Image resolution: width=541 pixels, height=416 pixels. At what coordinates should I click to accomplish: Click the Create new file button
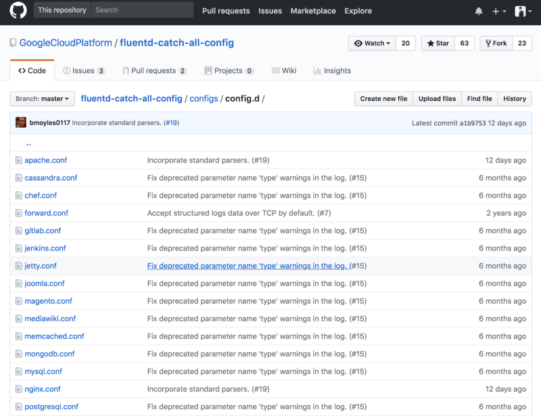[x=383, y=99]
